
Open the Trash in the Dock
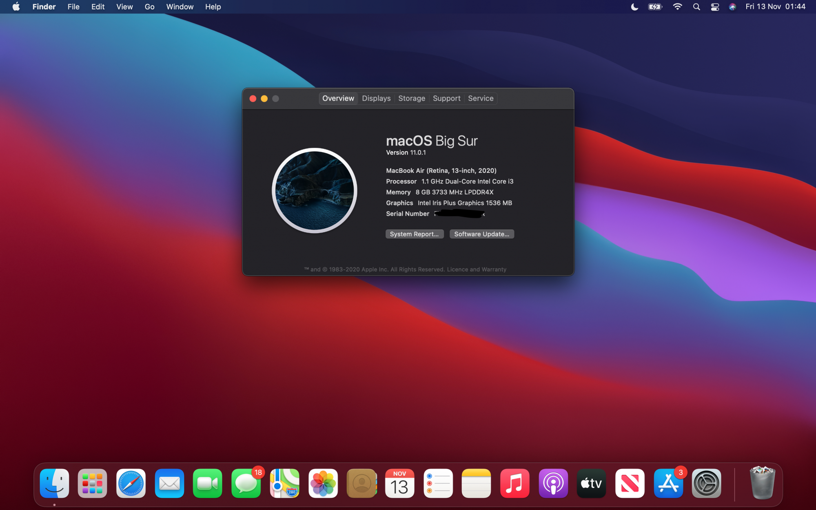tap(762, 484)
